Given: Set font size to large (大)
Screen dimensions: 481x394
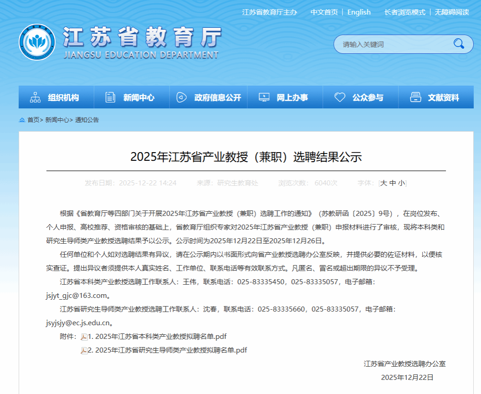Looking at the screenshot, I should click(x=384, y=183).
